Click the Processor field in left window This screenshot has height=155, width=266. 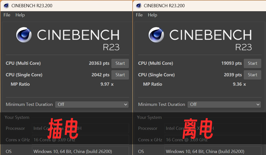pyautogui.click(x=80, y=128)
